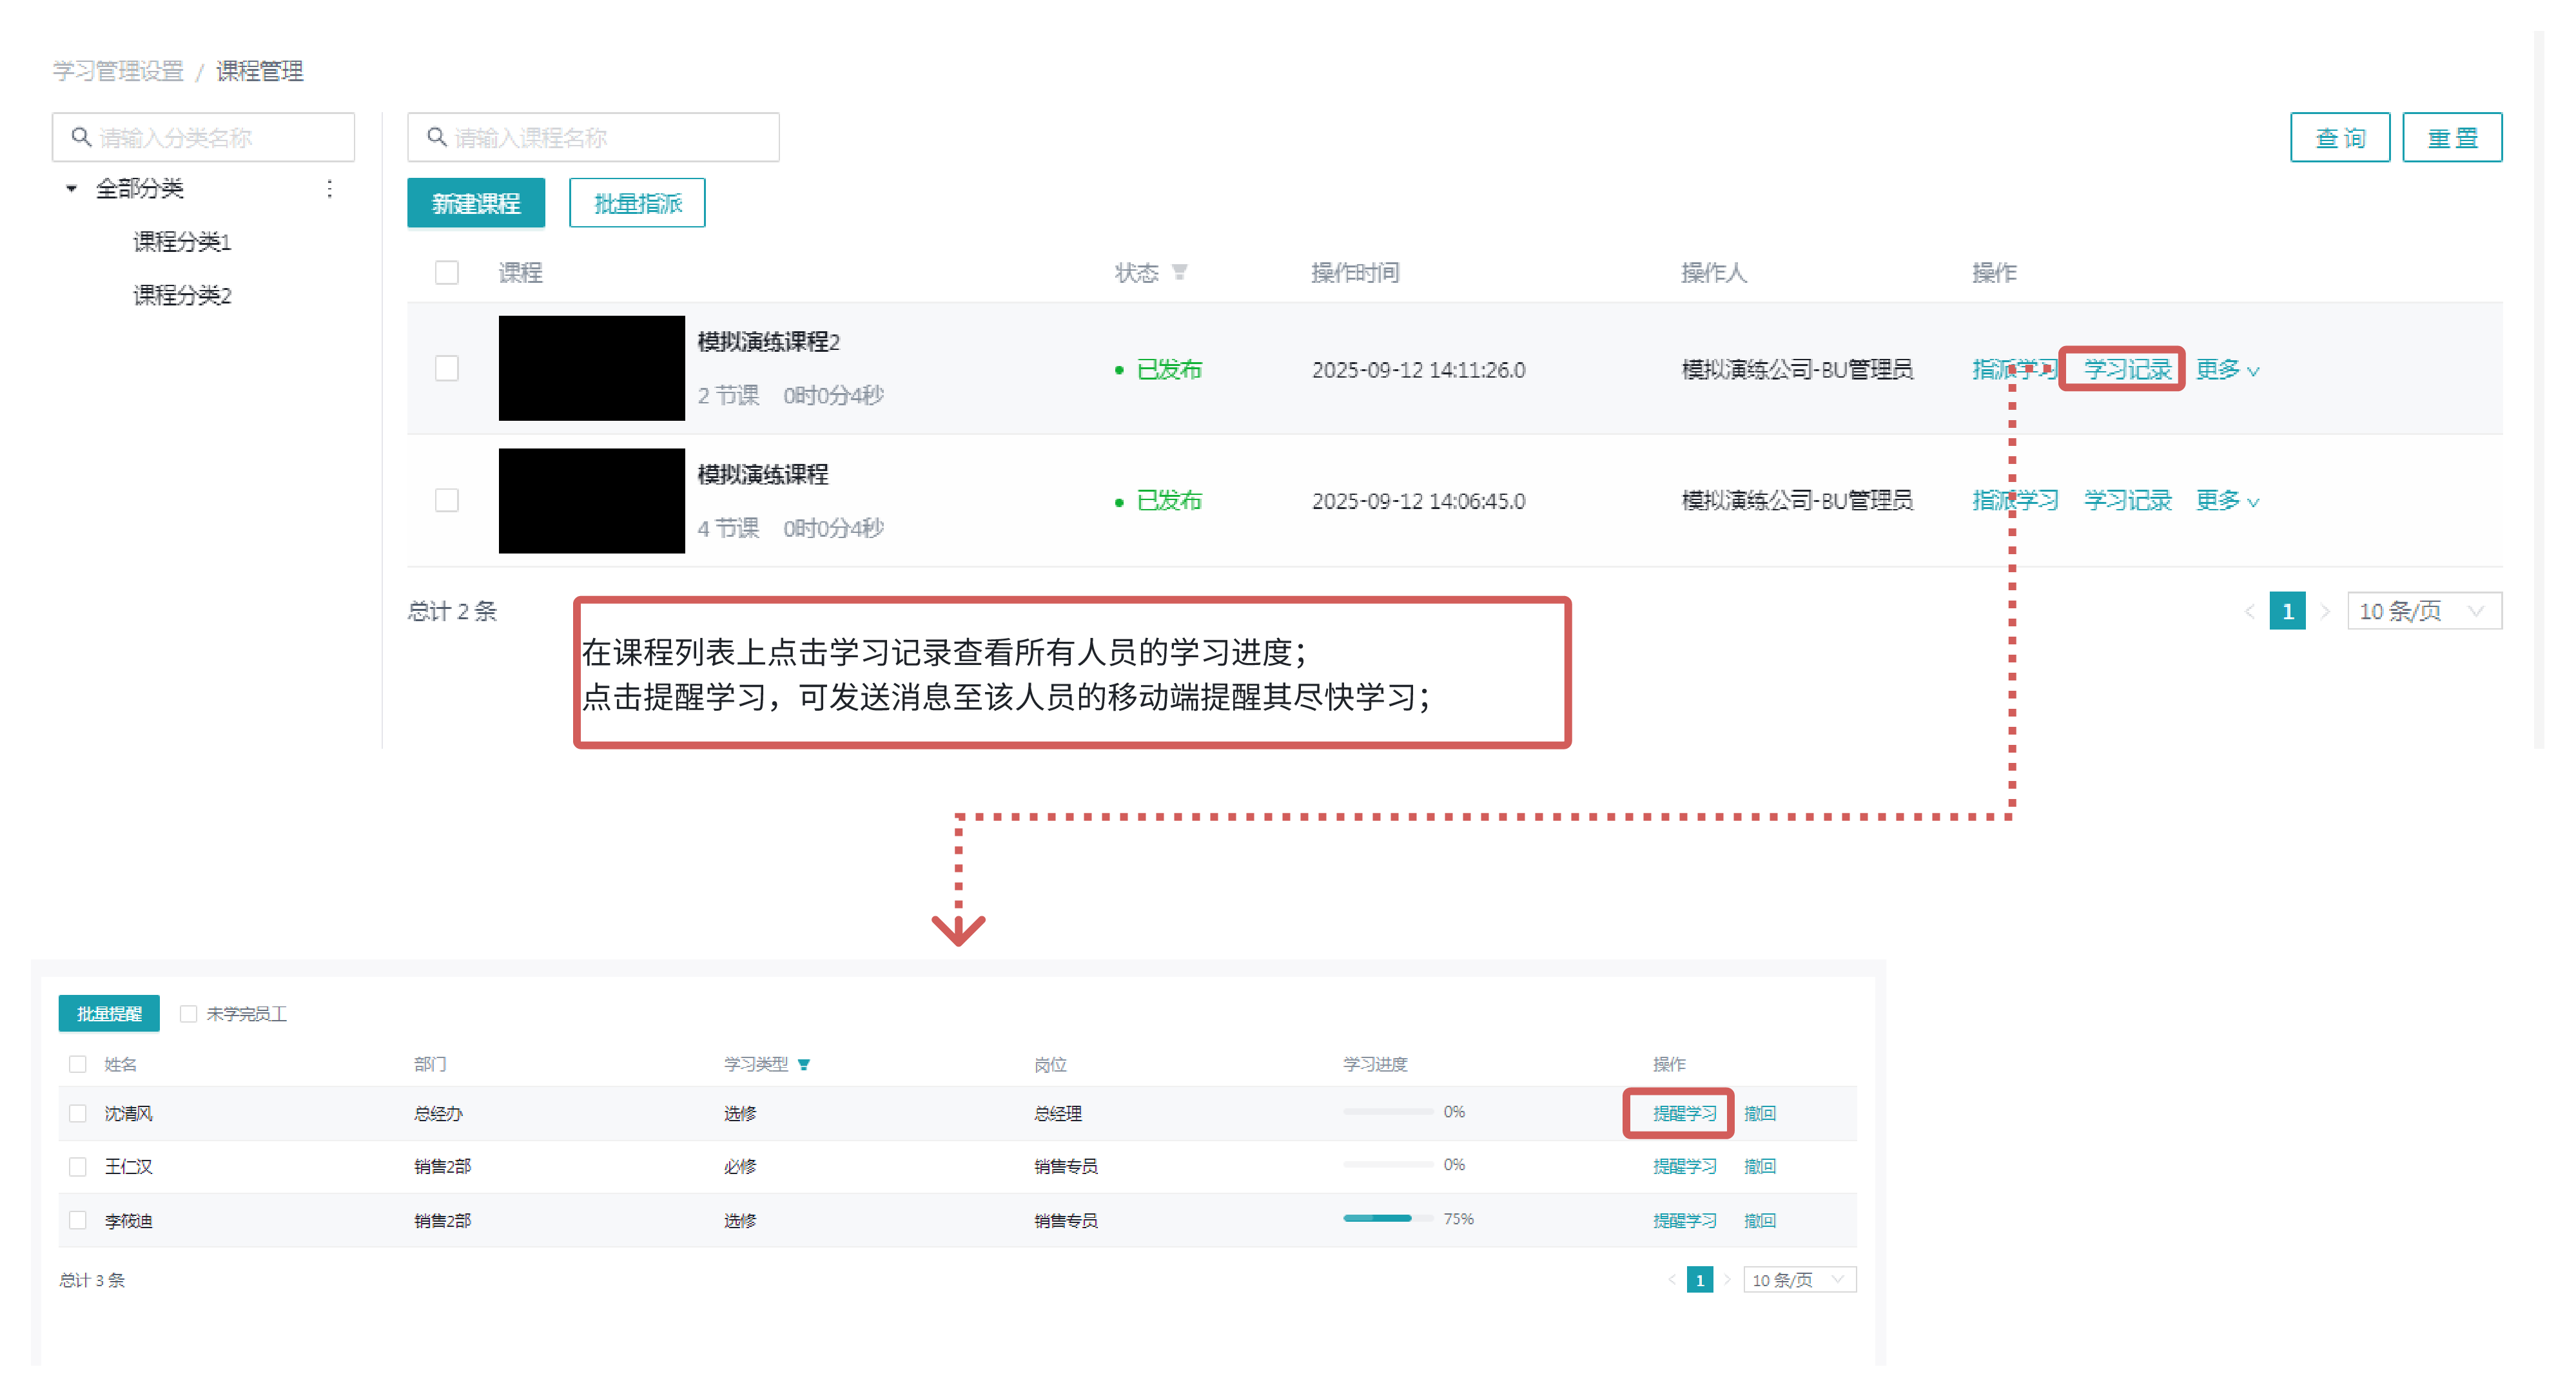
Task: Collapse the 全部分类 tree node
Action: coord(71,188)
